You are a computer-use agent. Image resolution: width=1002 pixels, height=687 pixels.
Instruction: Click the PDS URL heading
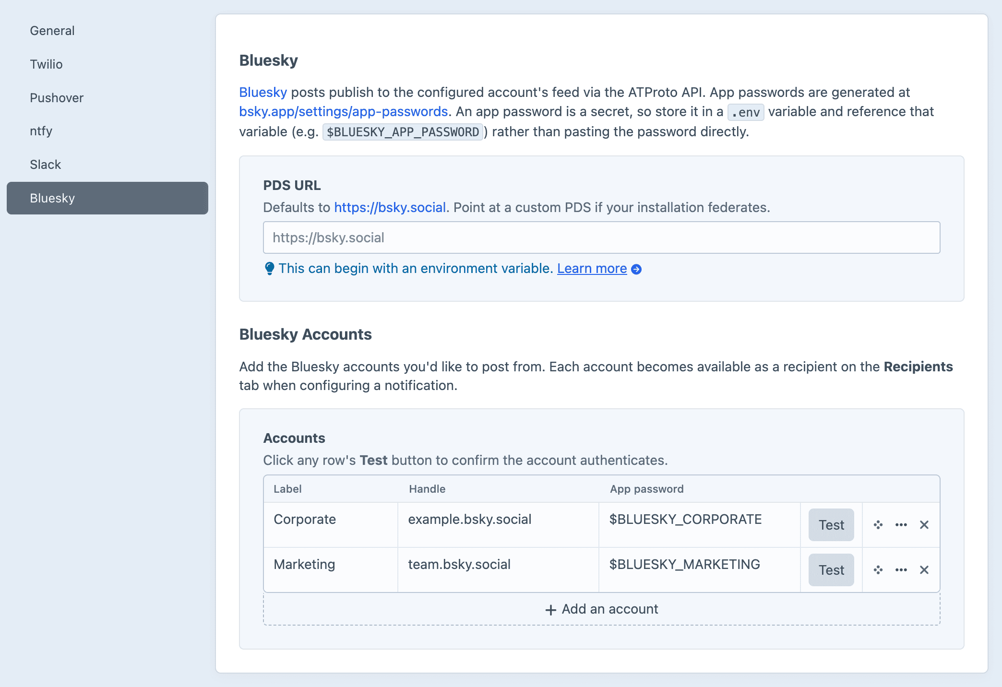292,185
